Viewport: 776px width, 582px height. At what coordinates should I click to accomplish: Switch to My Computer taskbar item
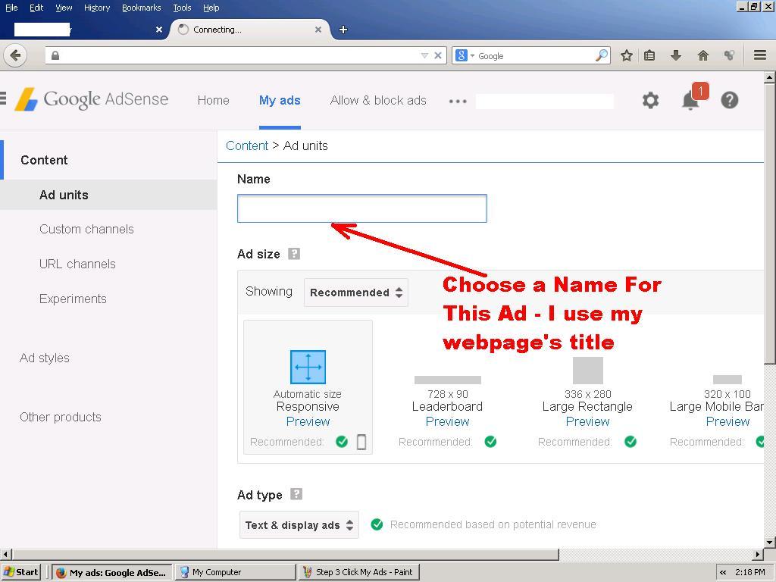[235, 572]
